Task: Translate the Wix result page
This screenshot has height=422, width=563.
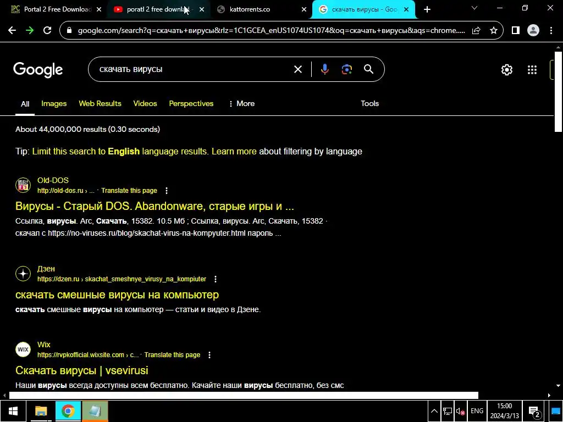Action: tap(172, 355)
